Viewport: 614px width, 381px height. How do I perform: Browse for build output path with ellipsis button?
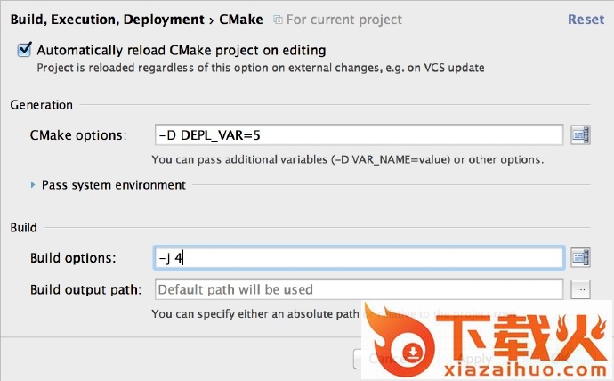pos(581,289)
